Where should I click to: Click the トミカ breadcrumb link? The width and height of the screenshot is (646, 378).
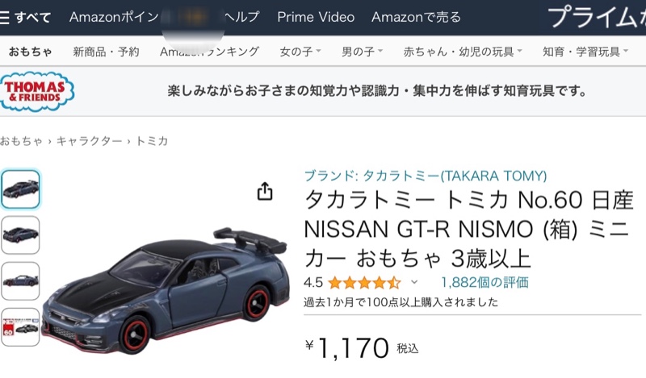tap(152, 141)
